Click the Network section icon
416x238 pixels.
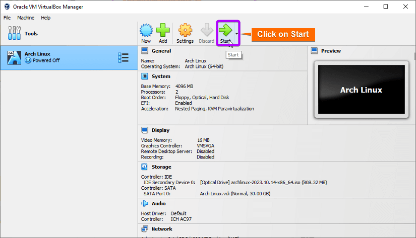(x=145, y=229)
